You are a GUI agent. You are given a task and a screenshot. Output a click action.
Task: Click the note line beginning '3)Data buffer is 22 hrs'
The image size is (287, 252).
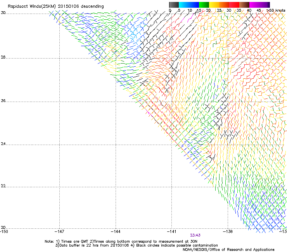pyautogui.click(x=137, y=245)
